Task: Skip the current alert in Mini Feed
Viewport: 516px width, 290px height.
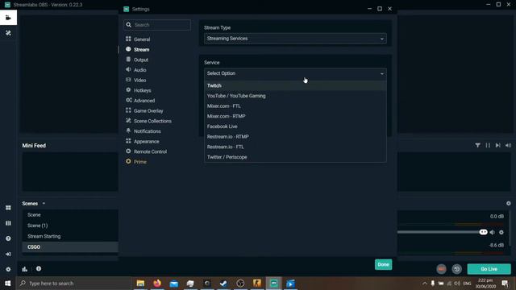Action: pyautogui.click(x=498, y=145)
